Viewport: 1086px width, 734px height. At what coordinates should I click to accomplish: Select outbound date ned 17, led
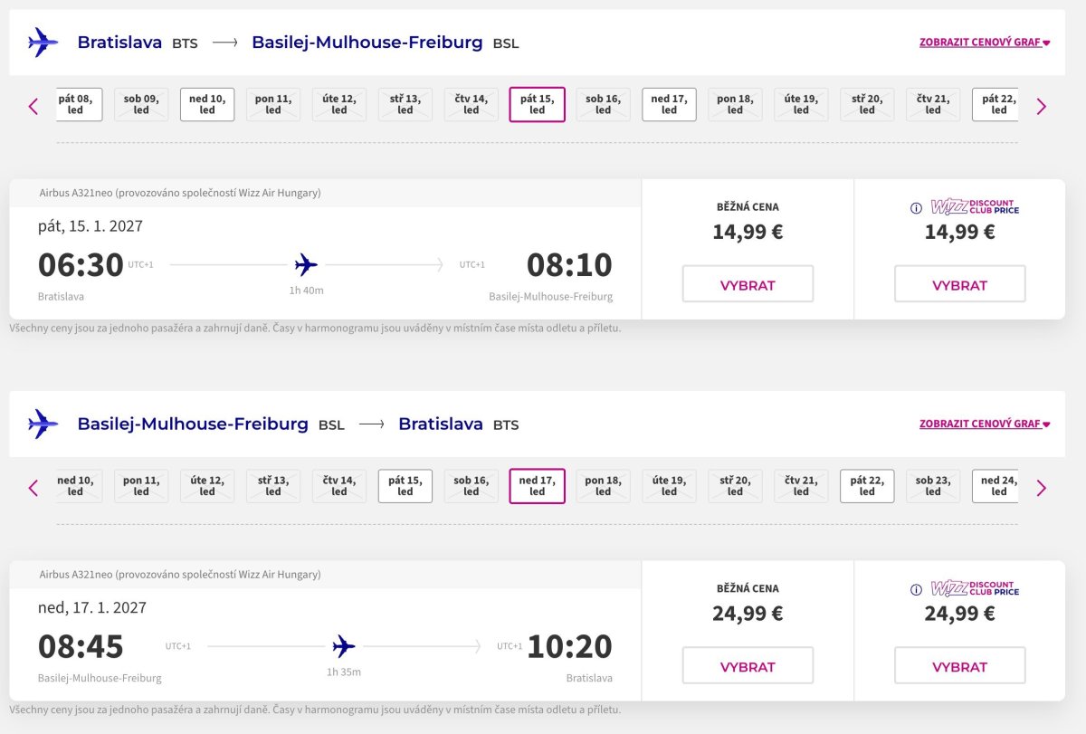tap(669, 104)
